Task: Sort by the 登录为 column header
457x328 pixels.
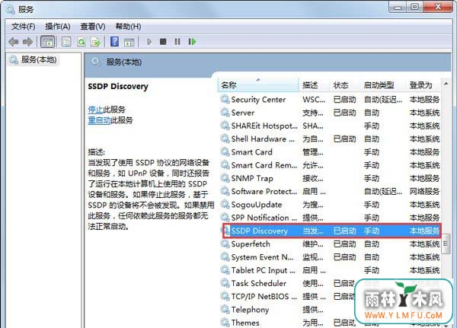Action: (x=423, y=85)
